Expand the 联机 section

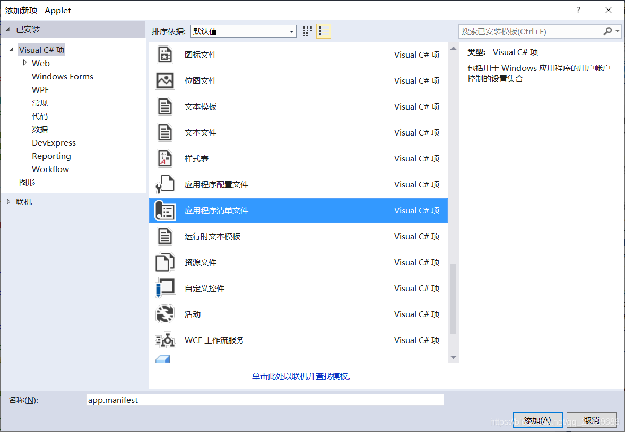pyautogui.click(x=8, y=202)
